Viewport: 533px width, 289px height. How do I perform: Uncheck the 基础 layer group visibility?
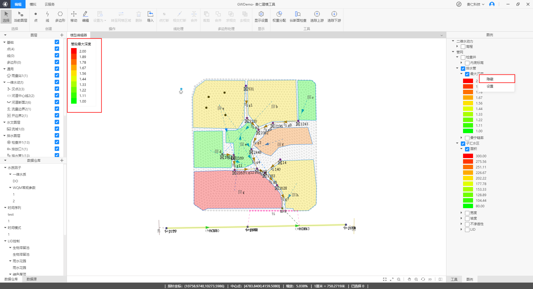click(57, 42)
